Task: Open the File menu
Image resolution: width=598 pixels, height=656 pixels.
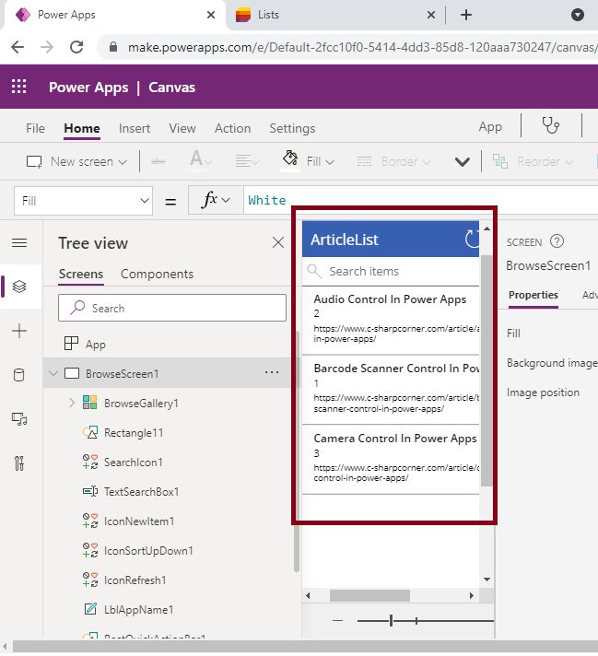Action: tap(35, 128)
